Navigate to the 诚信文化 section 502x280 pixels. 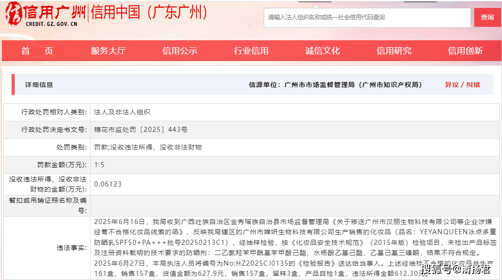point(322,51)
